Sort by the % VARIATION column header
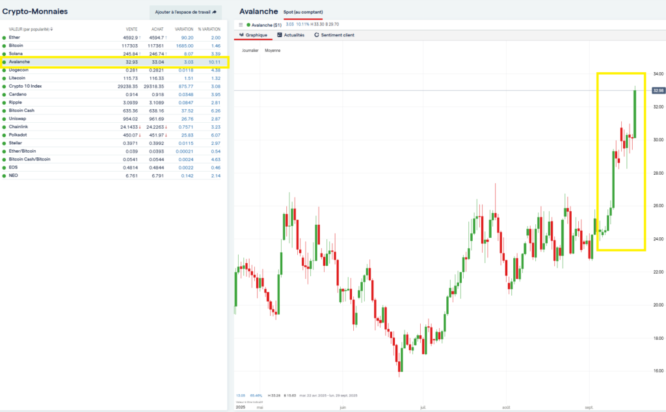 click(x=209, y=29)
